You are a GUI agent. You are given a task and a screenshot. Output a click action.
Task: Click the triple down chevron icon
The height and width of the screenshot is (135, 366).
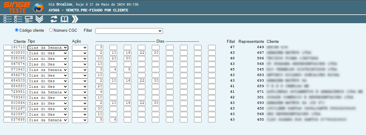(39, 19)
